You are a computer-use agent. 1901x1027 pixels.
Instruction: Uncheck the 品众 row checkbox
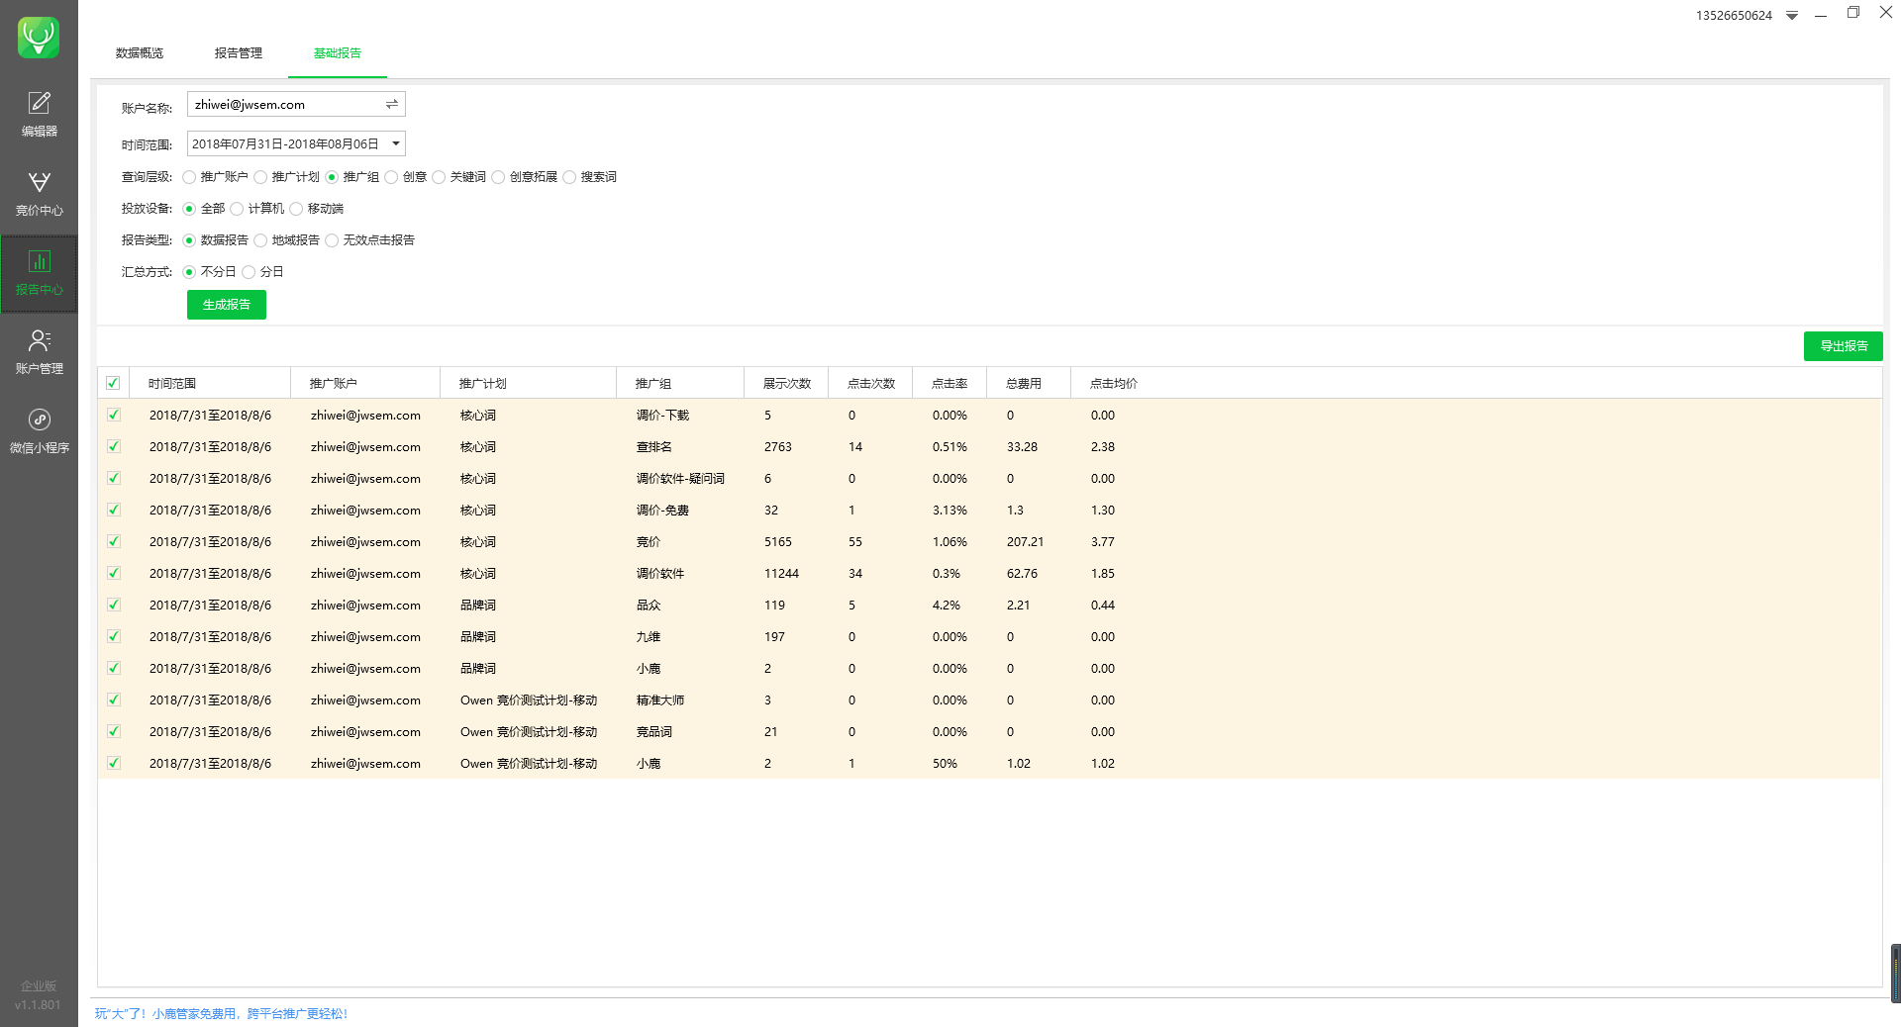point(114,605)
